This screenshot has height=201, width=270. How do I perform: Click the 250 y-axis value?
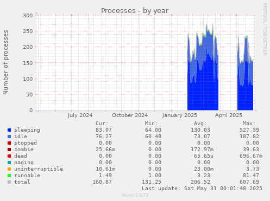(28, 31)
